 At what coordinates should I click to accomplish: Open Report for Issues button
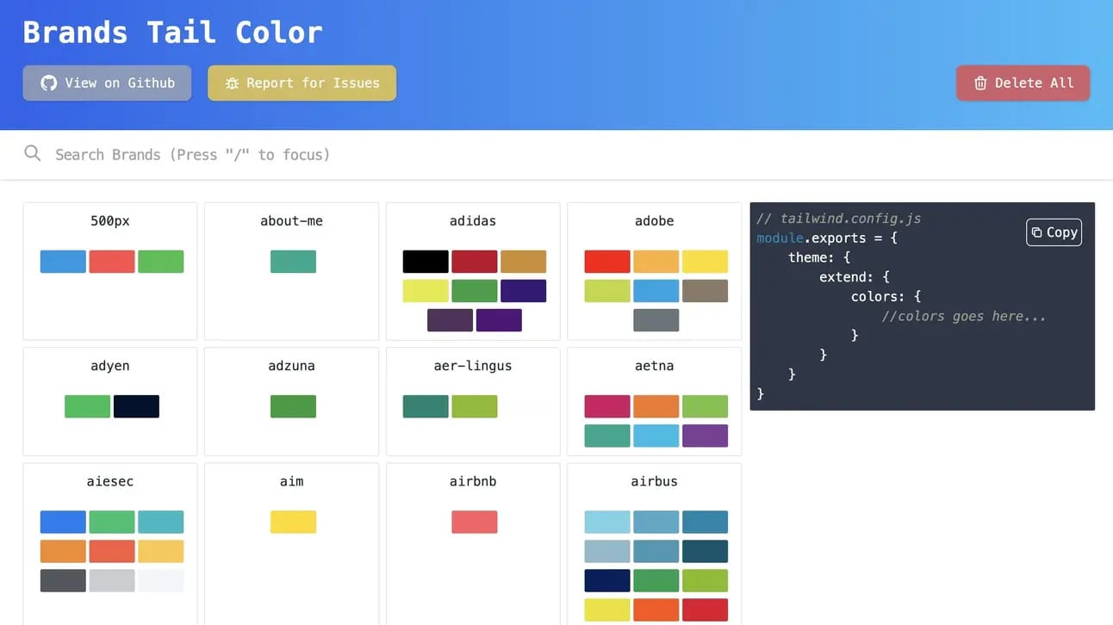click(302, 83)
